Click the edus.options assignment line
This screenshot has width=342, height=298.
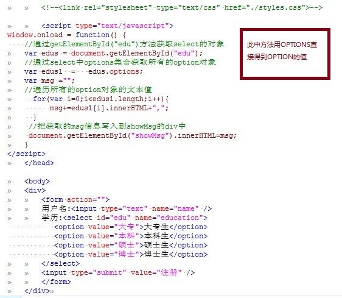83,72
